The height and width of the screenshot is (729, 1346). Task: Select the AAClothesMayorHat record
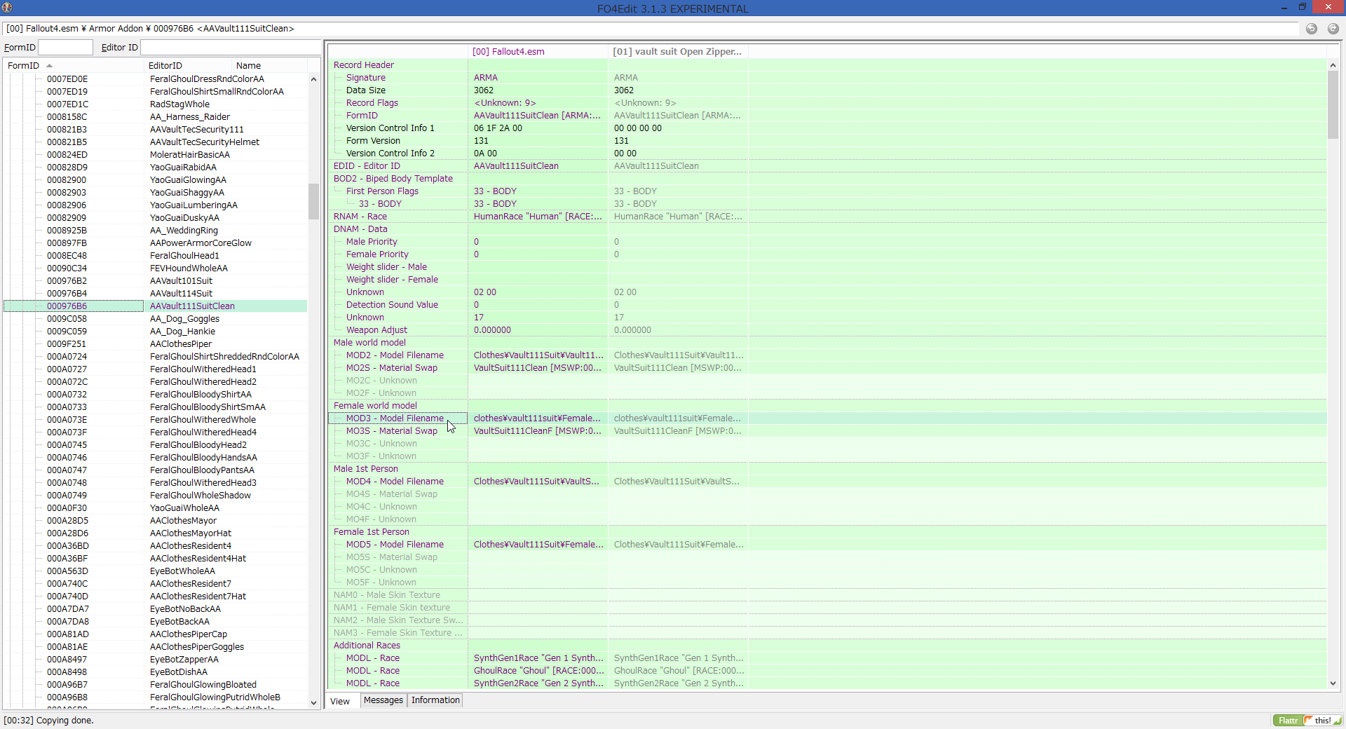pos(191,533)
